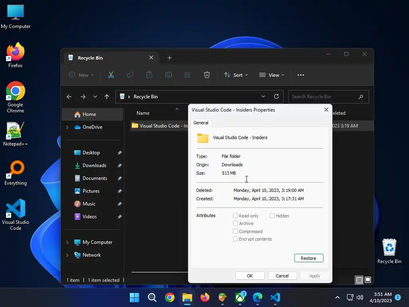Click the Apply button in Properties

pos(315,276)
